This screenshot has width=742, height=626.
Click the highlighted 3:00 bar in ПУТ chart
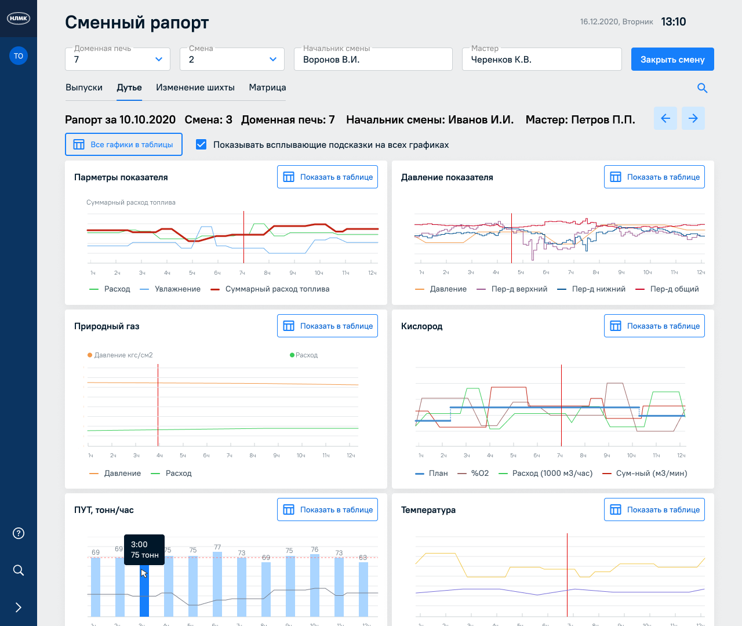(x=144, y=590)
